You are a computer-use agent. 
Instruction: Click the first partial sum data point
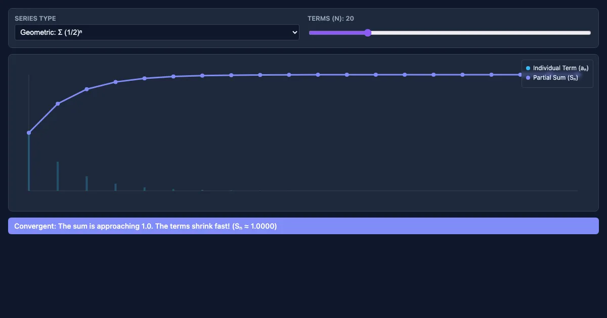point(29,133)
